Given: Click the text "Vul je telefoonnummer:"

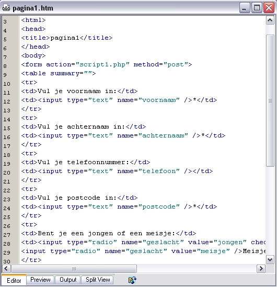Looking at the screenshot, I should tap(84, 162).
